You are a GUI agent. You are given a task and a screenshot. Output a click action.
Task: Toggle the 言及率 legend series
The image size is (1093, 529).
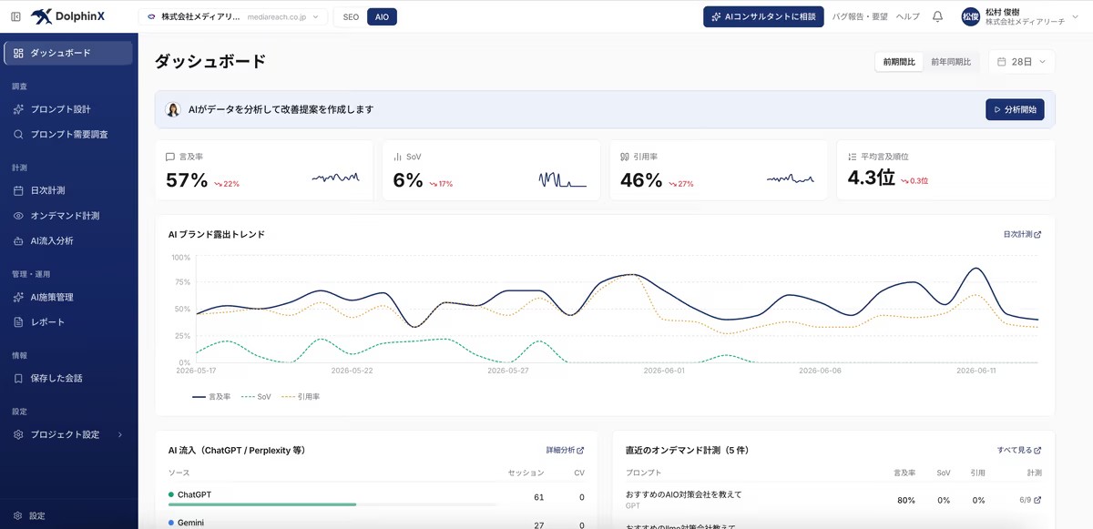[211, 397]
